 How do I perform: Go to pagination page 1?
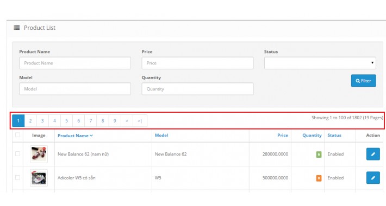(x=18, y=121)
